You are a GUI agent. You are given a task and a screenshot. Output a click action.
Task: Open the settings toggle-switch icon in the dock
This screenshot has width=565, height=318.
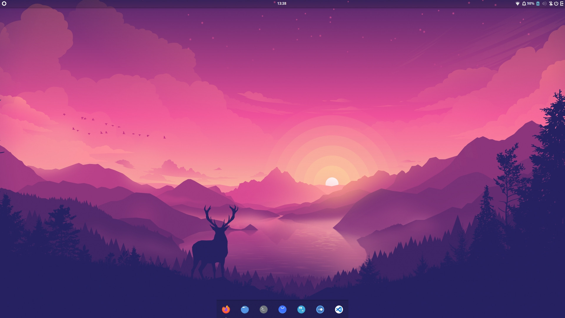click(x=320, y=309)
